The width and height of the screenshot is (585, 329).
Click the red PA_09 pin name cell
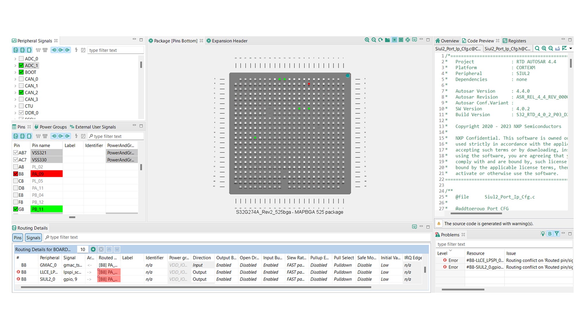coord(47,174)
